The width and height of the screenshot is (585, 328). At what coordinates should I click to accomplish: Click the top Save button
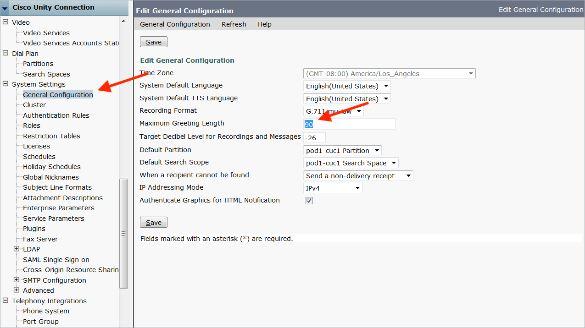154,42
